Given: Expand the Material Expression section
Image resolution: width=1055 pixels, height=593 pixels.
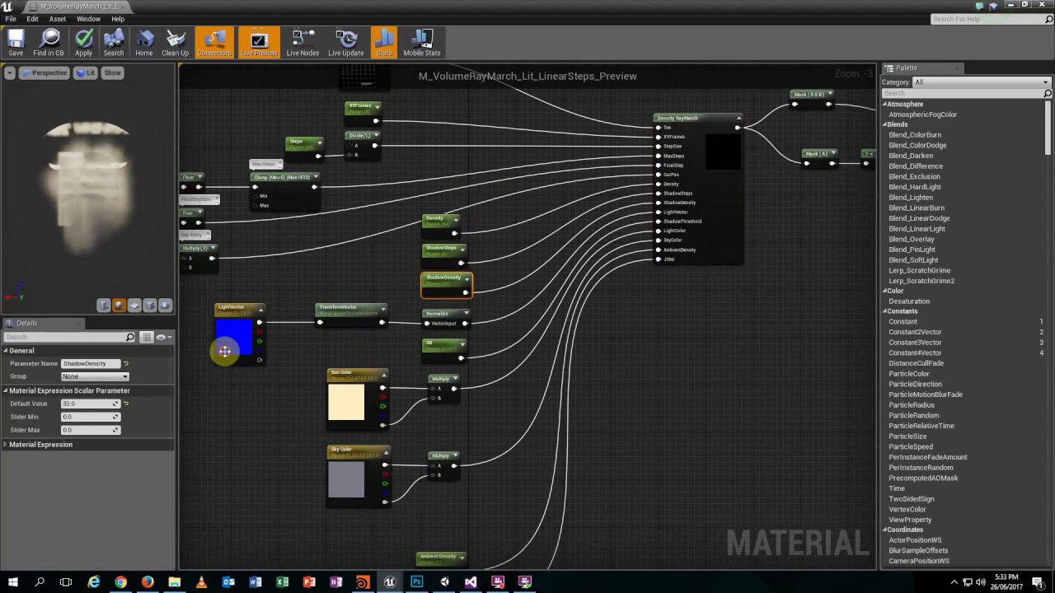Looking at the screenshot, I should (x=5, y=445).
